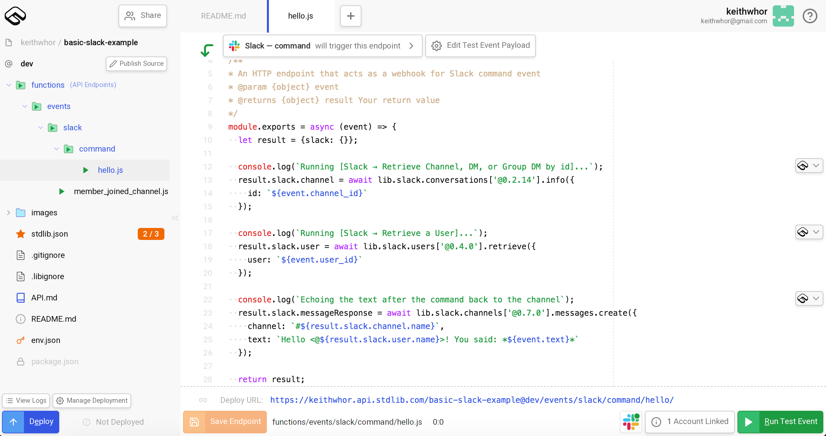The image size is (826, 436).
Task: Click the help question mark icon
Action: [810, 16]
